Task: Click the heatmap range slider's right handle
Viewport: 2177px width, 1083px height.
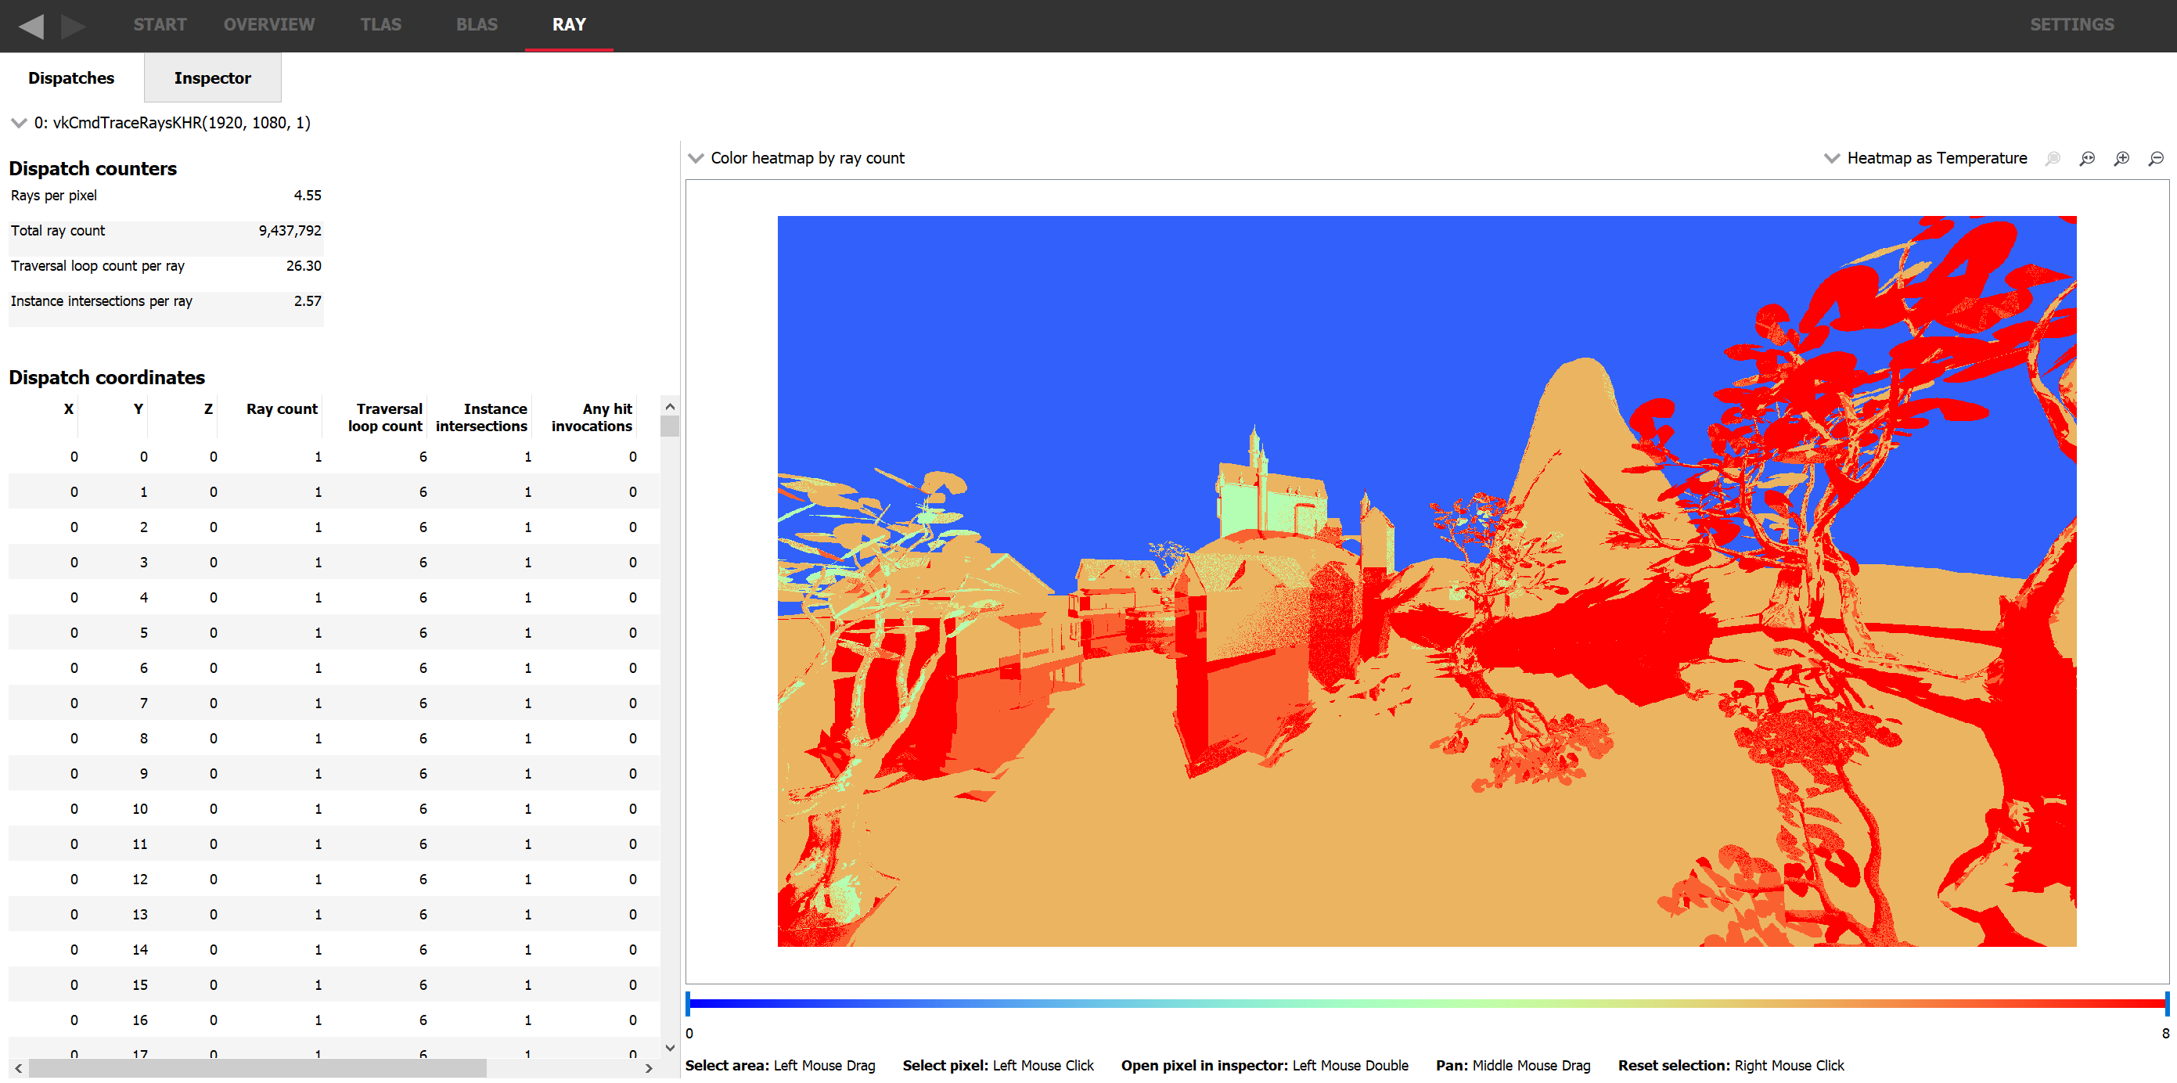Action: [x=2166, y=1004]
